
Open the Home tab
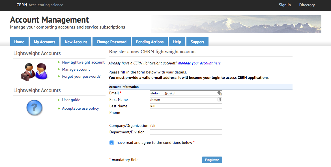19,42
